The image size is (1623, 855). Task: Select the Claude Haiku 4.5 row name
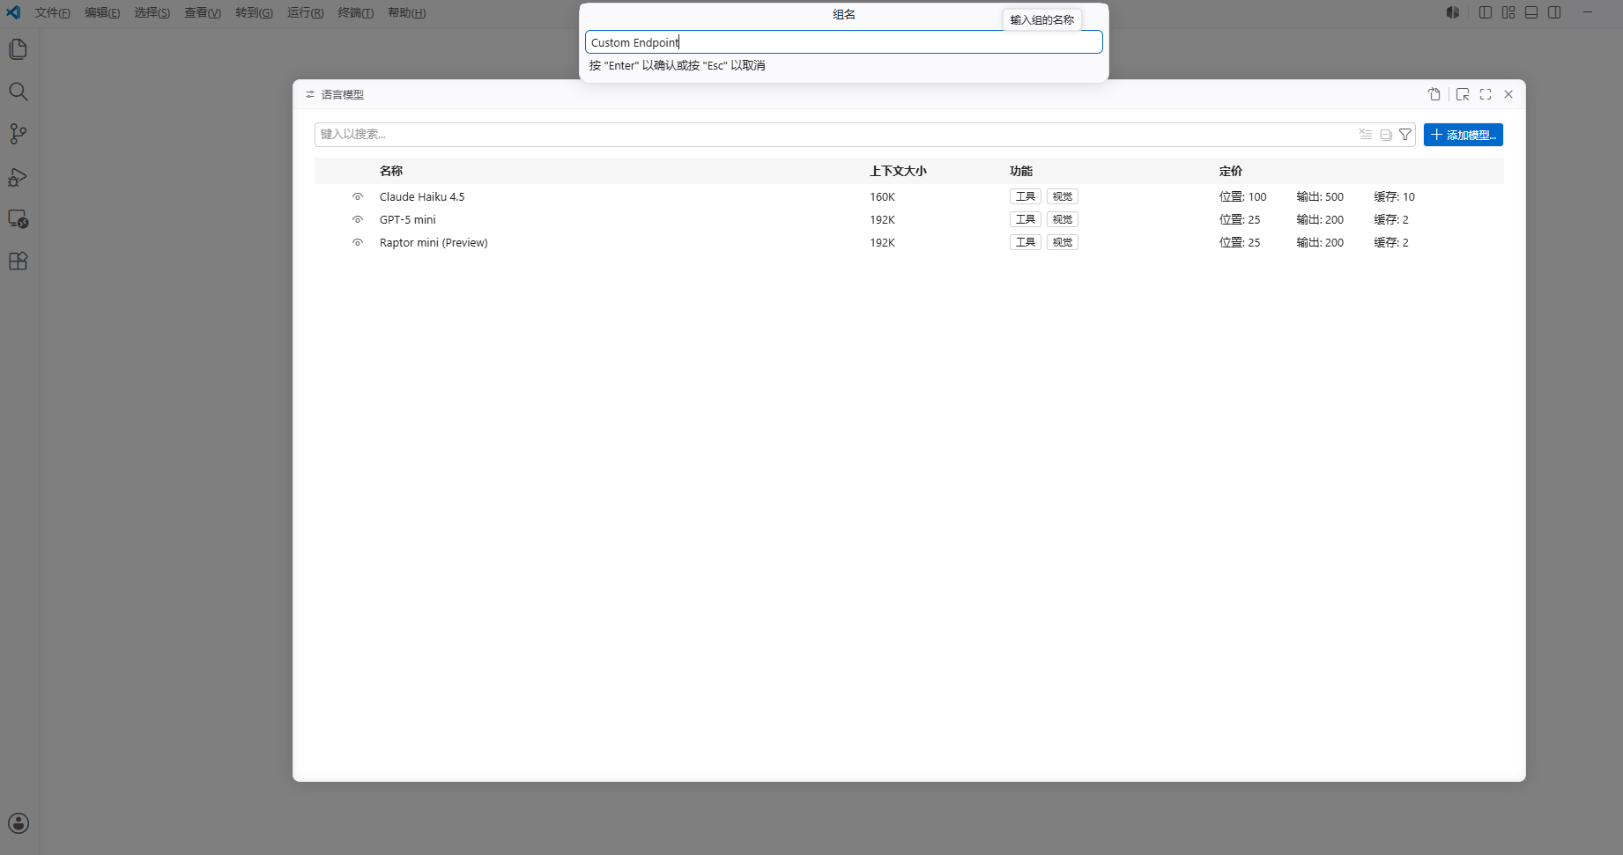click(422, 196)
